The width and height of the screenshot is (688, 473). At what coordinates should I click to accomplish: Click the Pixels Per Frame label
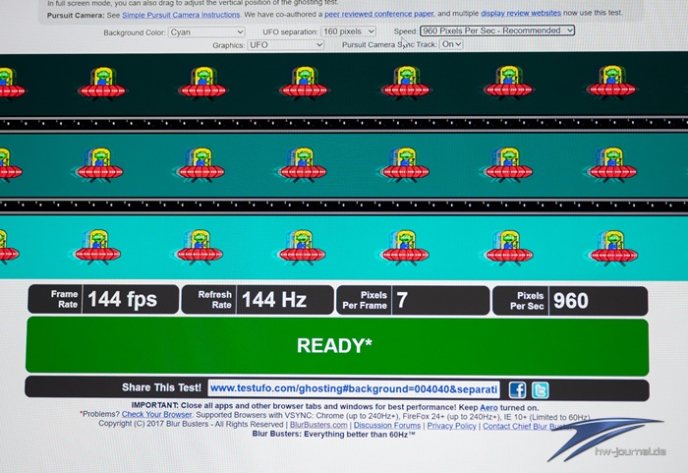365,300
